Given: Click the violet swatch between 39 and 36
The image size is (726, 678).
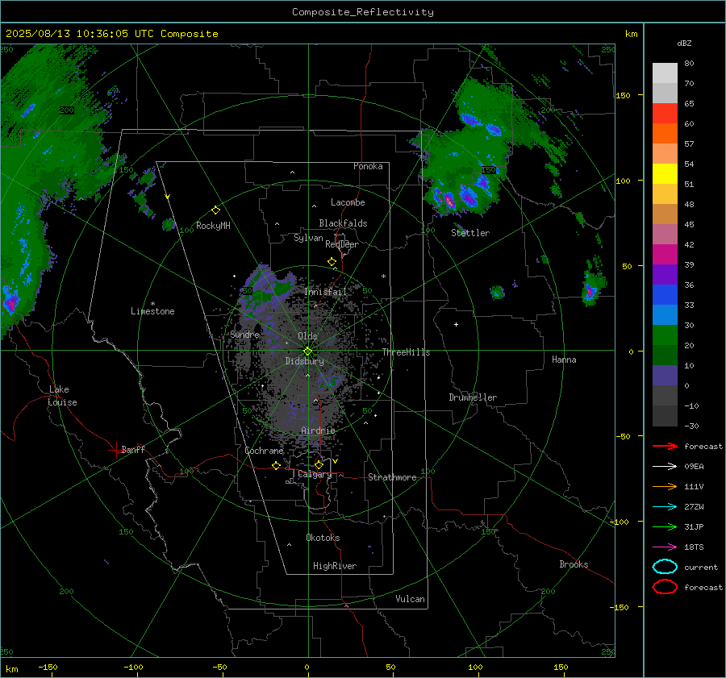Looking at the screenshot, I should tap(665, 274).
